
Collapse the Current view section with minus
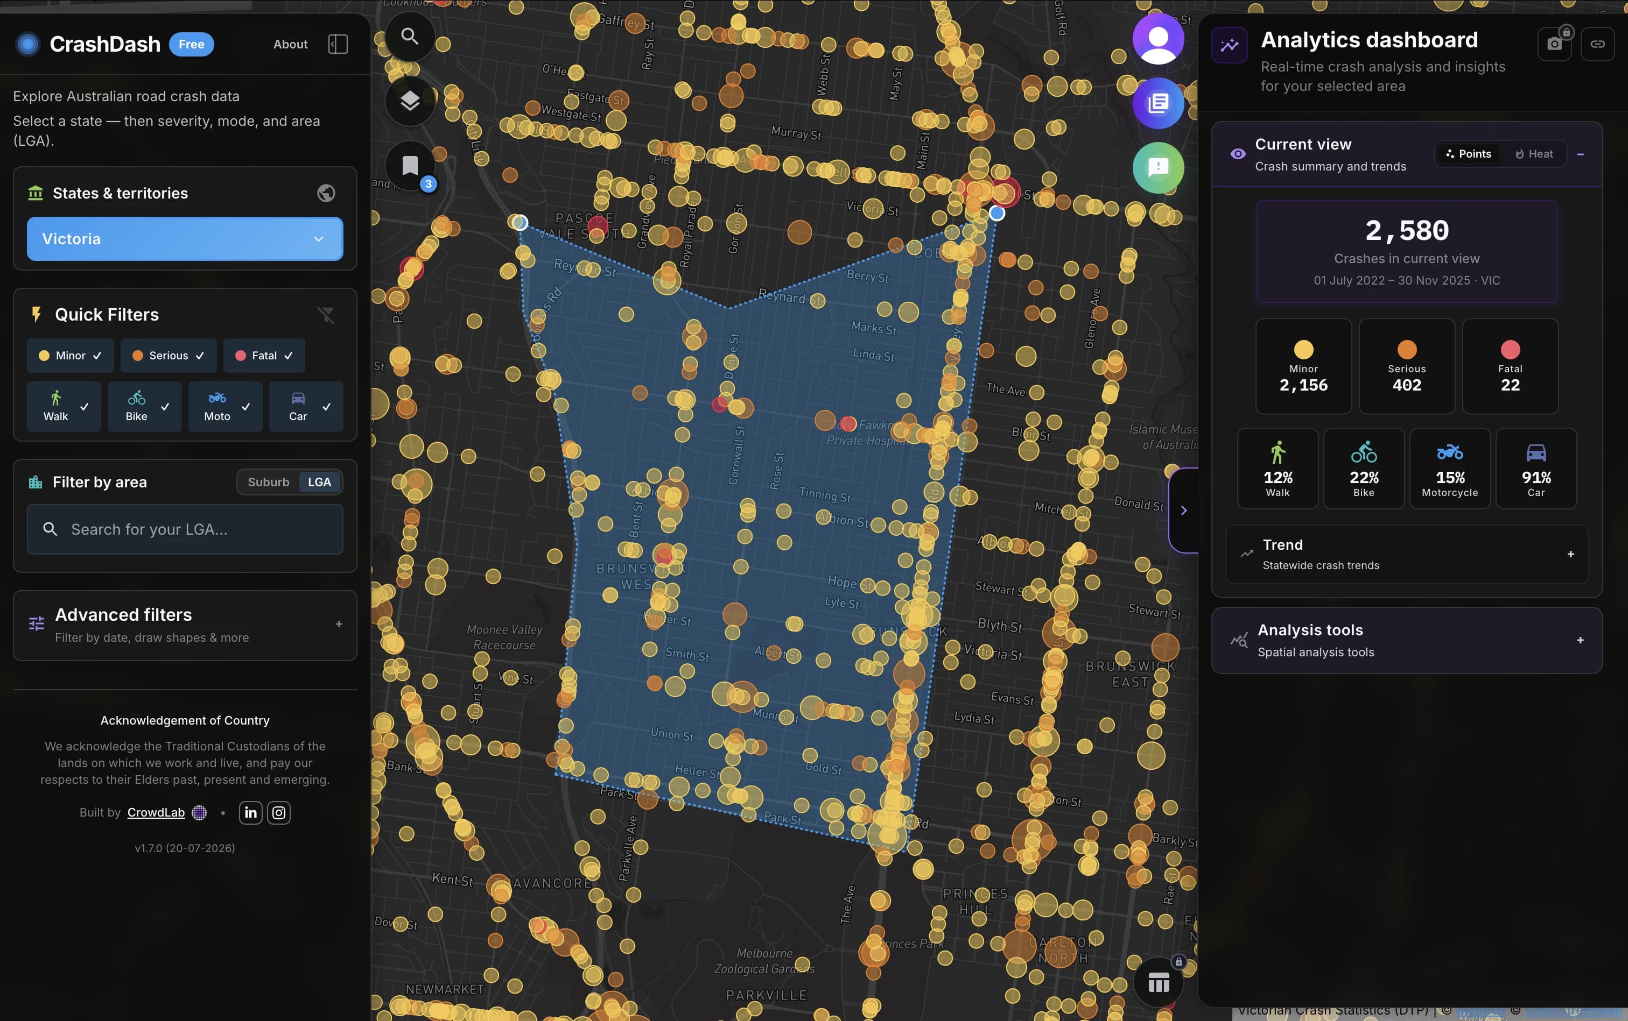(x=1580, y=154)
